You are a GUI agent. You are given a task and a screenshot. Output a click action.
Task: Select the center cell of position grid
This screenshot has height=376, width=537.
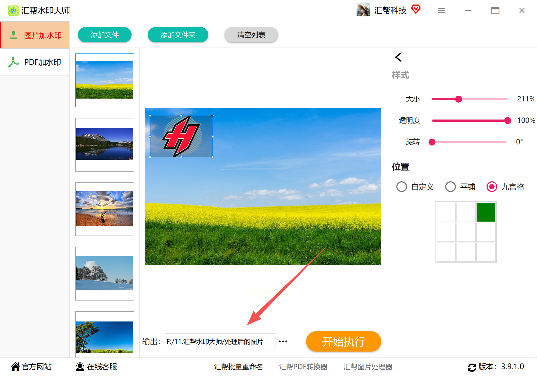point(466,232)
